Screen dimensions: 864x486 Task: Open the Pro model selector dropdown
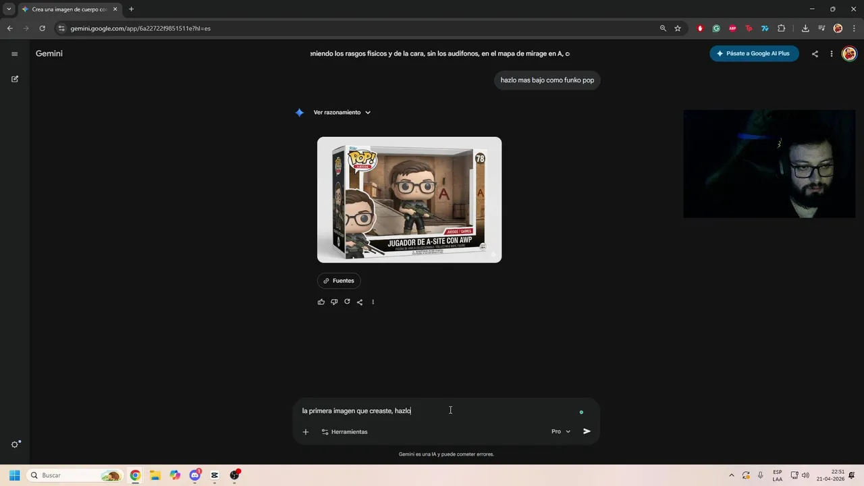point(561,431)
